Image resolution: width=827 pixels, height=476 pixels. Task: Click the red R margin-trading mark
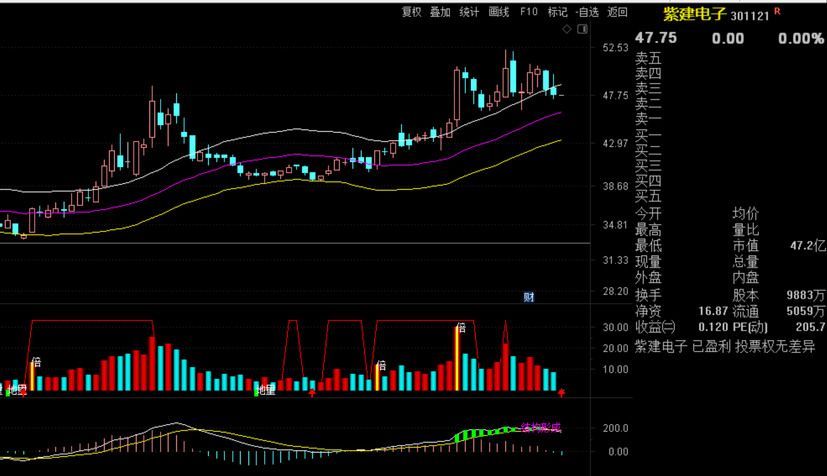777,11
